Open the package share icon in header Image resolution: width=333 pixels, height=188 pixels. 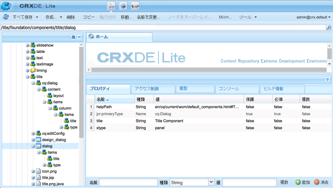pos(135,6)
